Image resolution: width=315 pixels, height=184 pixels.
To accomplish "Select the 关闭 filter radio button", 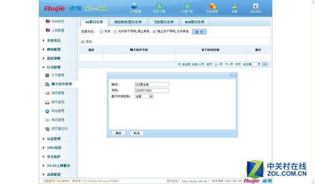I will coord(101,32).
